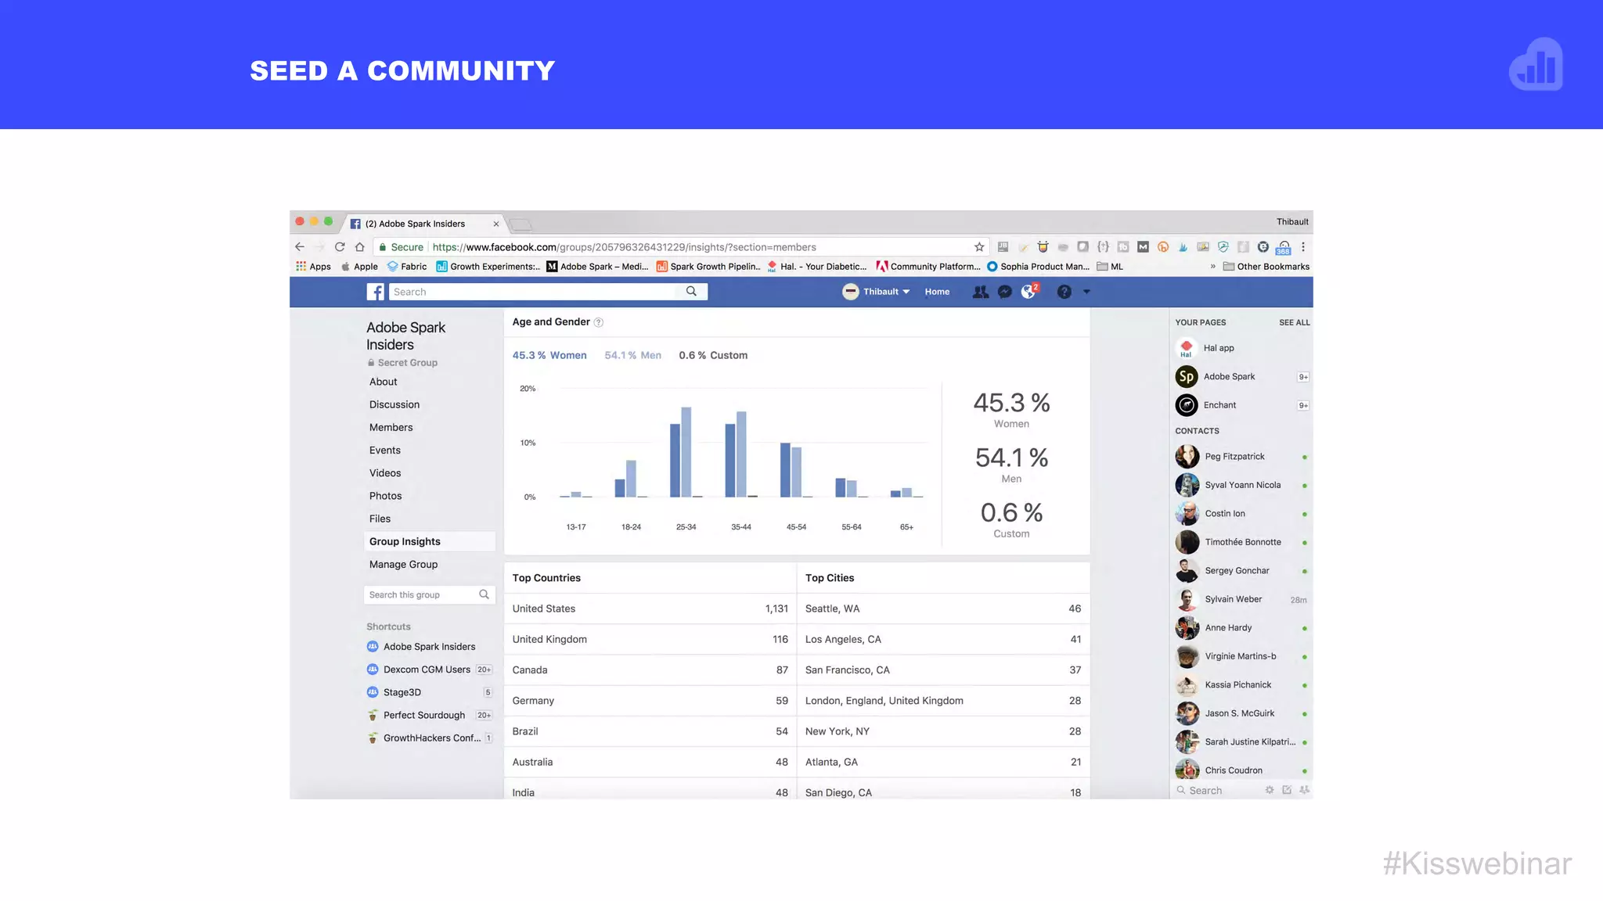Click the browser home icon

(x=360, y=247)
